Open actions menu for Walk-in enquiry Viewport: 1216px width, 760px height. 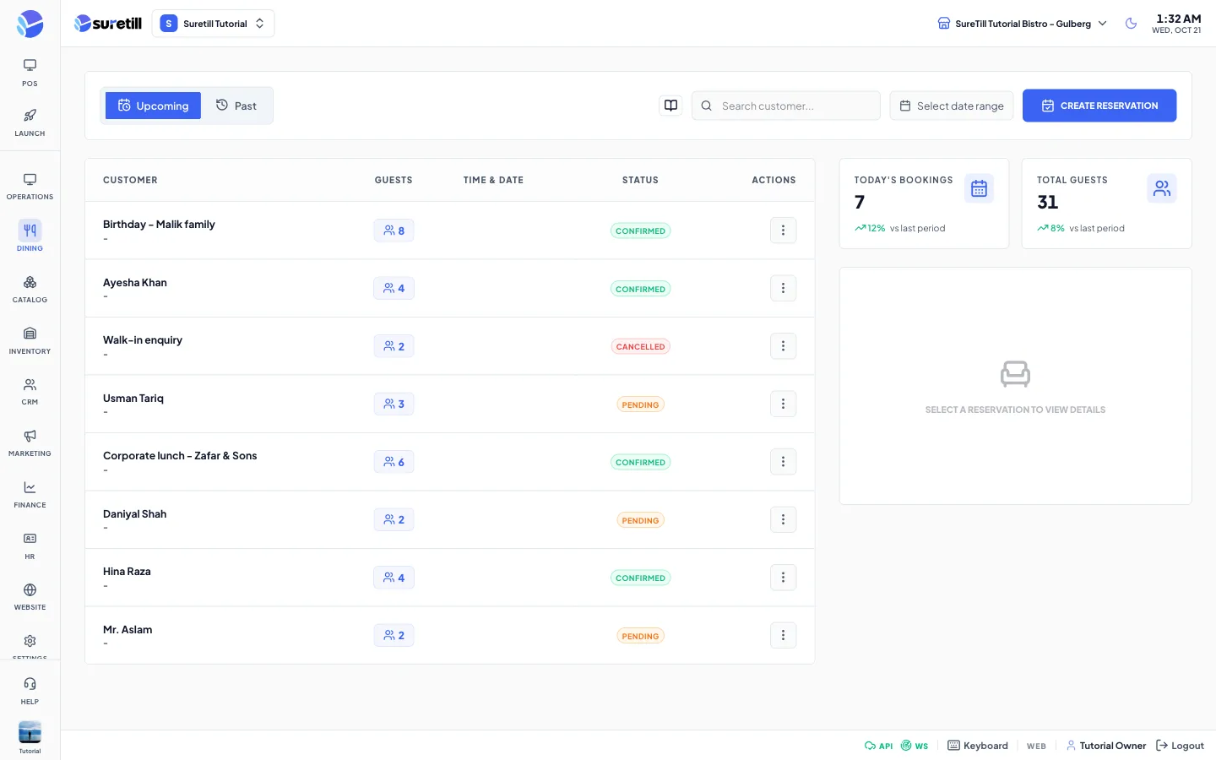click(x=783, y=346)
